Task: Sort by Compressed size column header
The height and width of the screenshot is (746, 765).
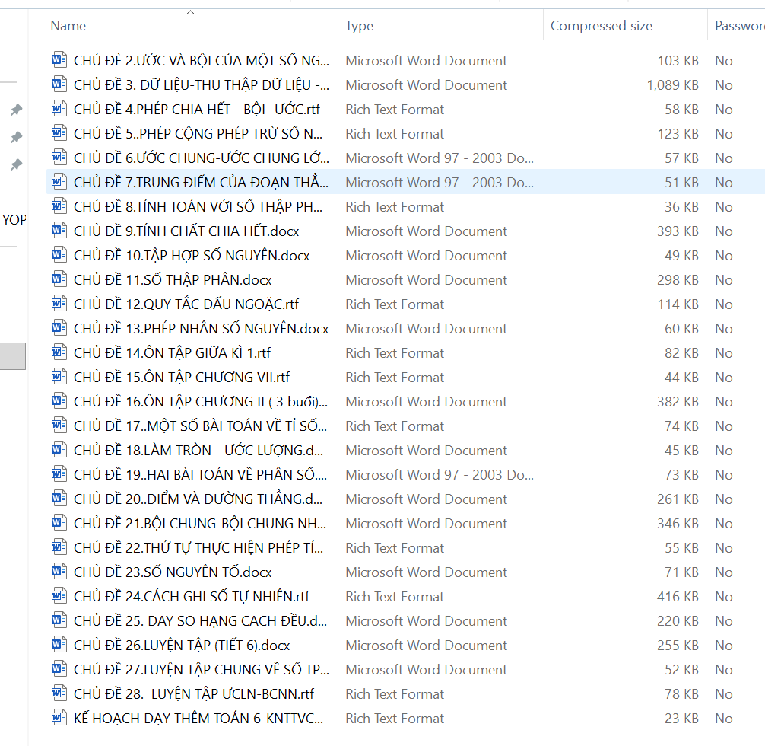Action: tap(601, 26)
